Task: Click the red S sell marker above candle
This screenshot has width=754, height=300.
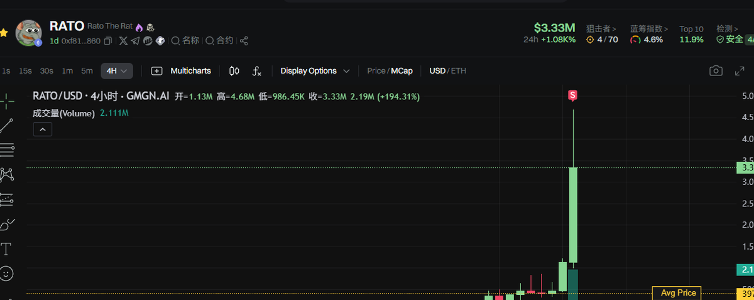Action: [572, 96]
